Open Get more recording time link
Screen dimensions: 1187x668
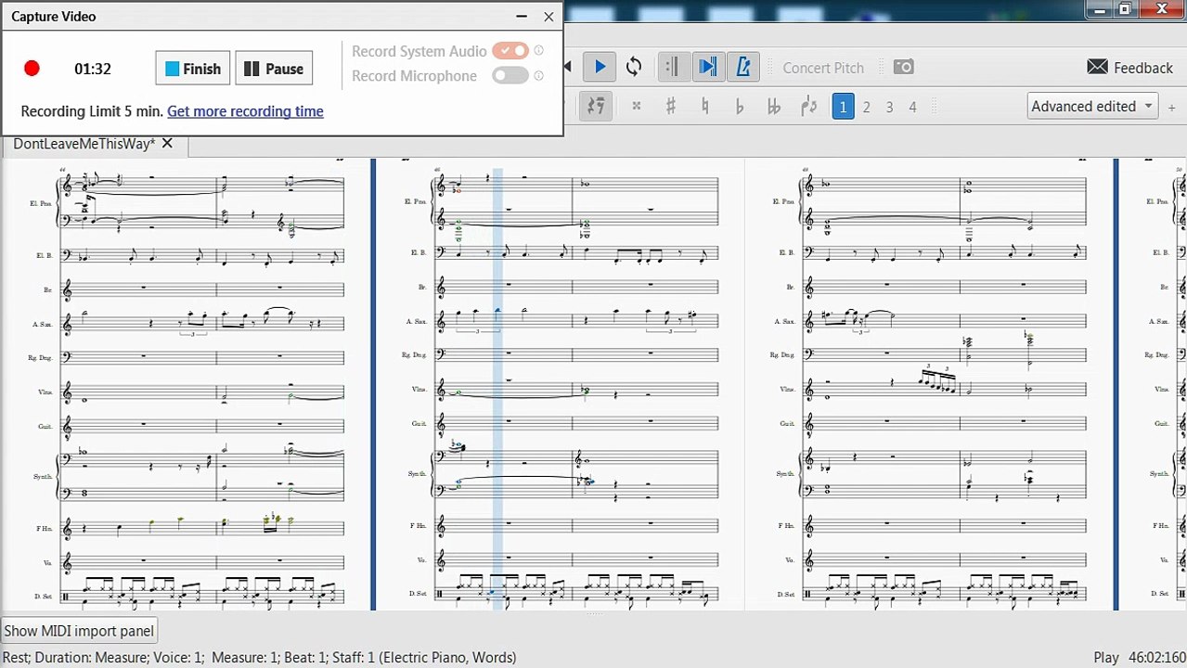click(x=245, y=110)
